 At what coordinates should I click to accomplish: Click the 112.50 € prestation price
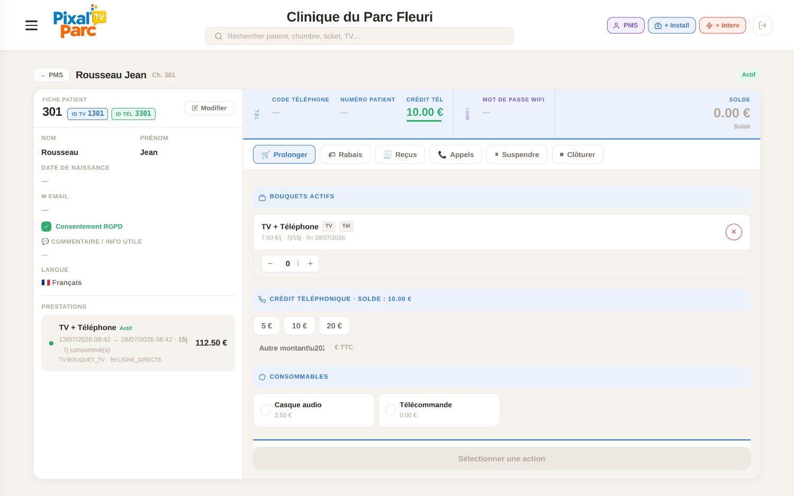point(211,343)
